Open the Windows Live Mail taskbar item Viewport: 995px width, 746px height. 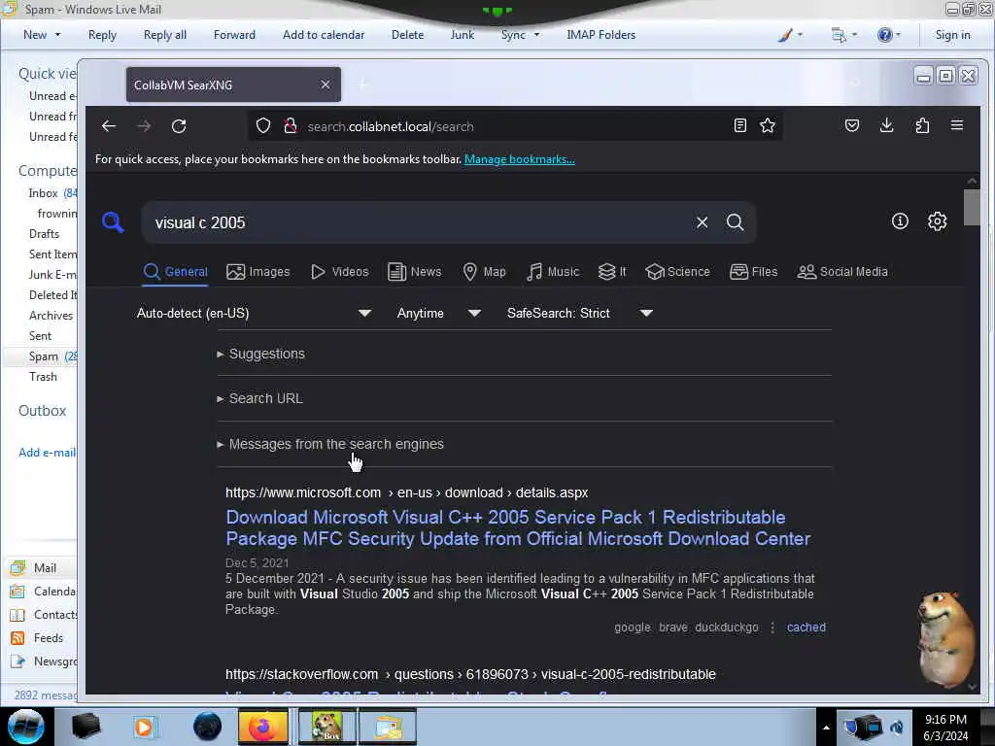tap(389, 727)
